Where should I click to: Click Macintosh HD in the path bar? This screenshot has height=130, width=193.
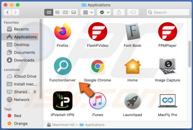click(61, 125)
